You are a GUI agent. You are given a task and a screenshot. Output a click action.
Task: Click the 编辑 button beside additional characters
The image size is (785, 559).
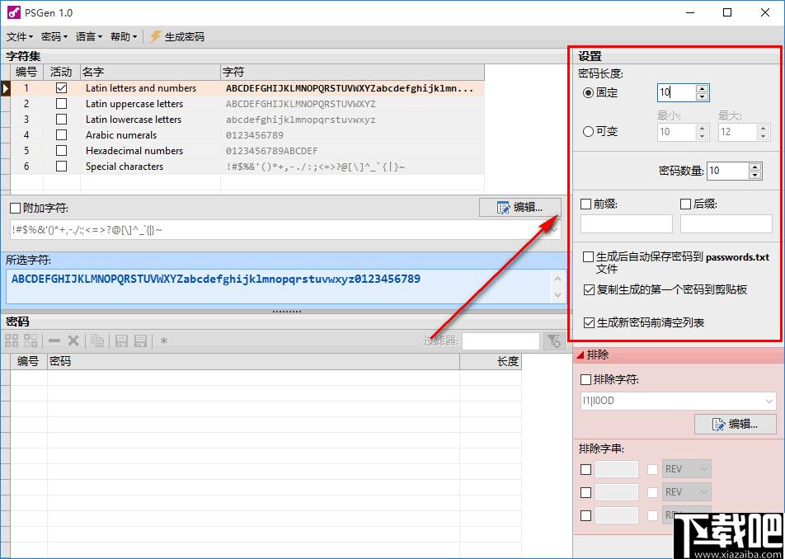click(520, 207)
